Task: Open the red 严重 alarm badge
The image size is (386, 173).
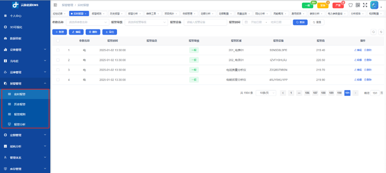Action: tap(338, 5)
